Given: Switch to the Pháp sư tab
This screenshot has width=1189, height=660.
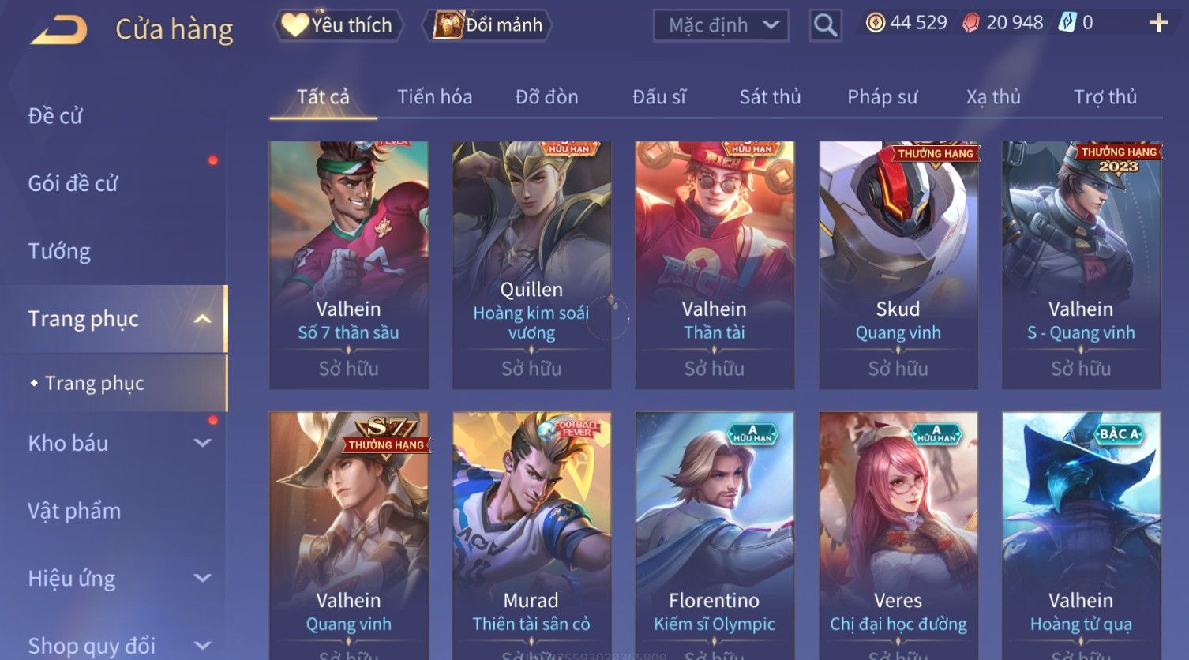Looking at the screenshot, I should coord(882,97).
